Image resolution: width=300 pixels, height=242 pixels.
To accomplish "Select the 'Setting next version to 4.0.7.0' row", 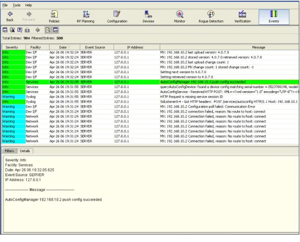I will [x=150, y=72].
